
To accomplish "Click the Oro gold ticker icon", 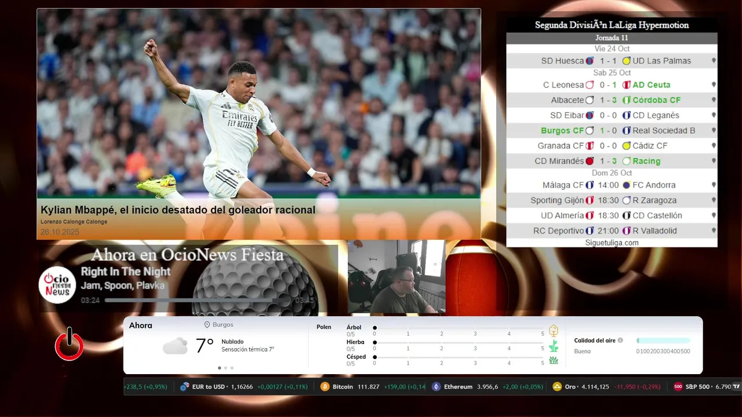I will tap(557, 387).
